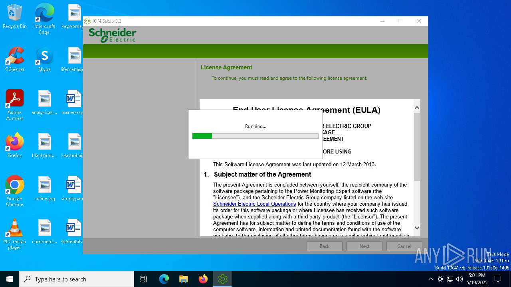Screen dimensions: 511x287
Task: Select the commerci image file icon
Action: [x=44, y=232]
